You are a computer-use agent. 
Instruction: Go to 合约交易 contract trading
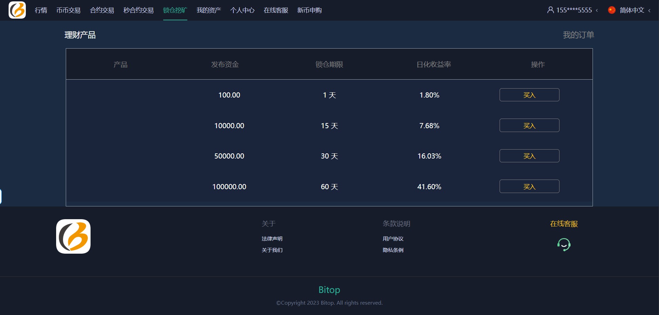coord(102,10)
